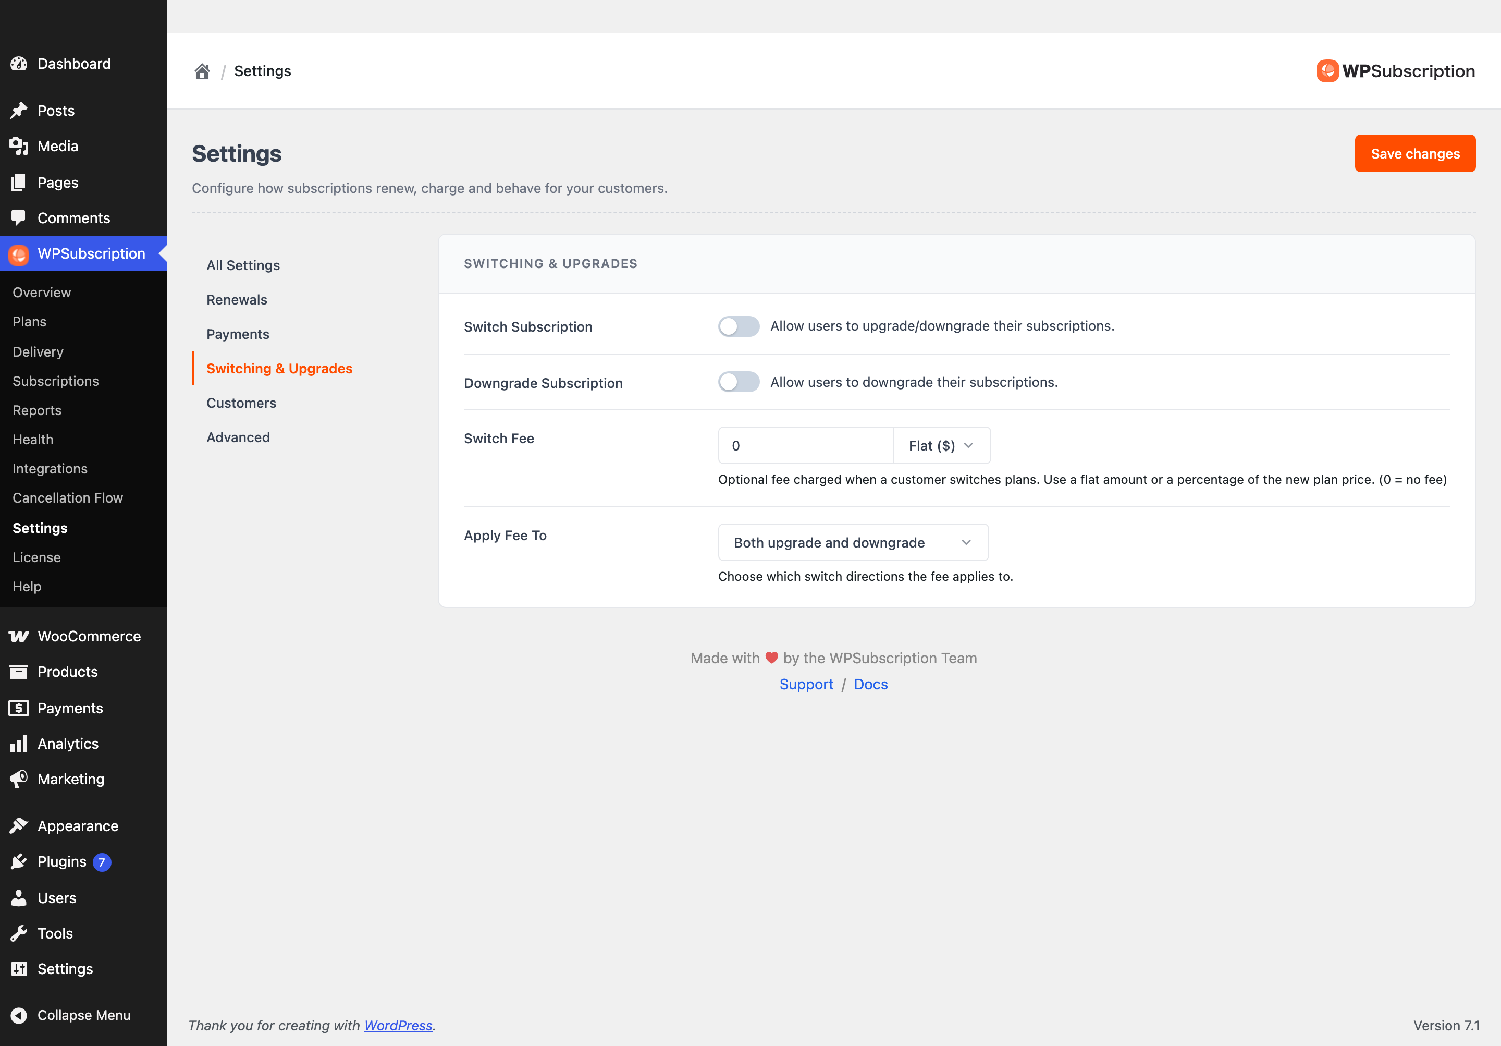Viewport: 1501px width, 1046px height.
Task: Click the Collapse Menu arrow icon
Action: 19,1015
